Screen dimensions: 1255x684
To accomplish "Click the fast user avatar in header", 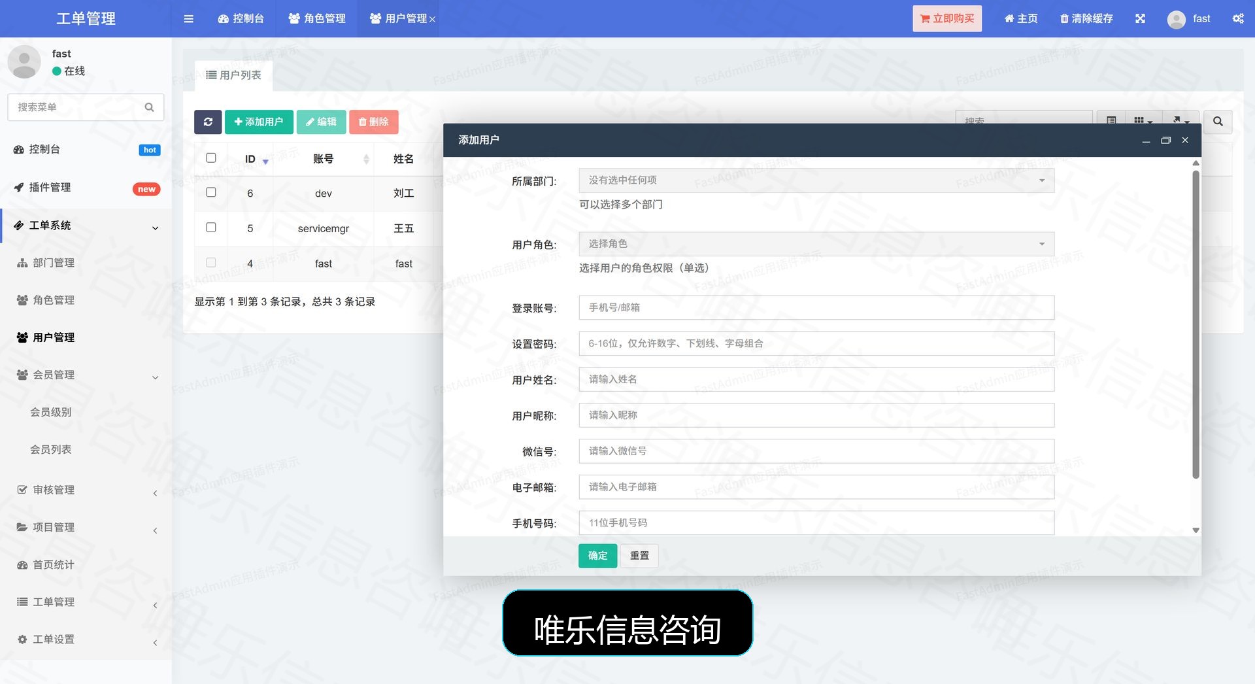I will 1176,19.
